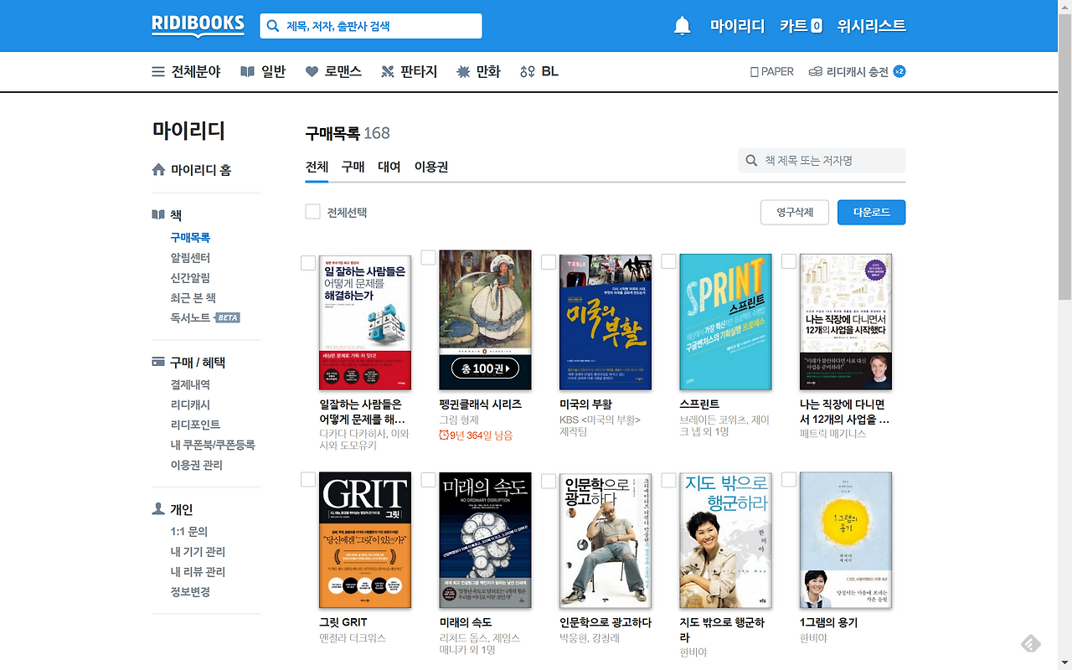
Task: Open the BL category icon
Action: [x=528, y=71]
